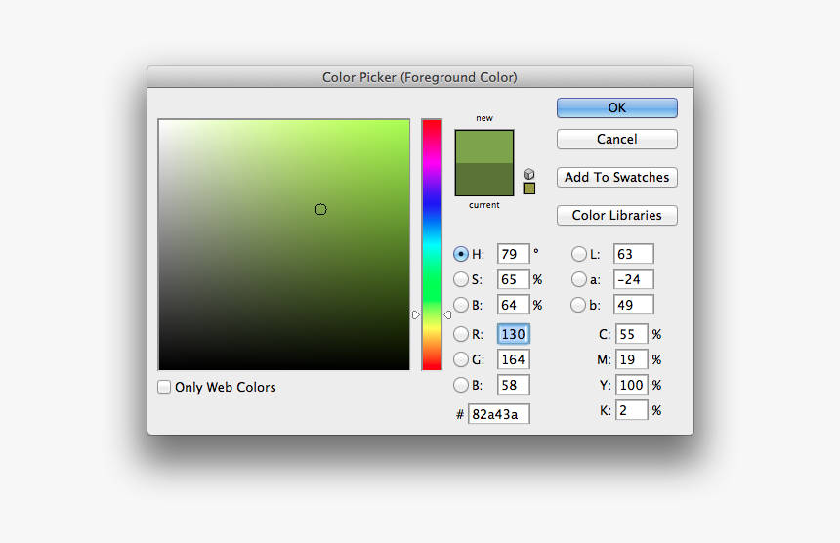Click Add To Swatches button
The height and width of the screenshot is (543, 840).
click(x=617, y=177)
